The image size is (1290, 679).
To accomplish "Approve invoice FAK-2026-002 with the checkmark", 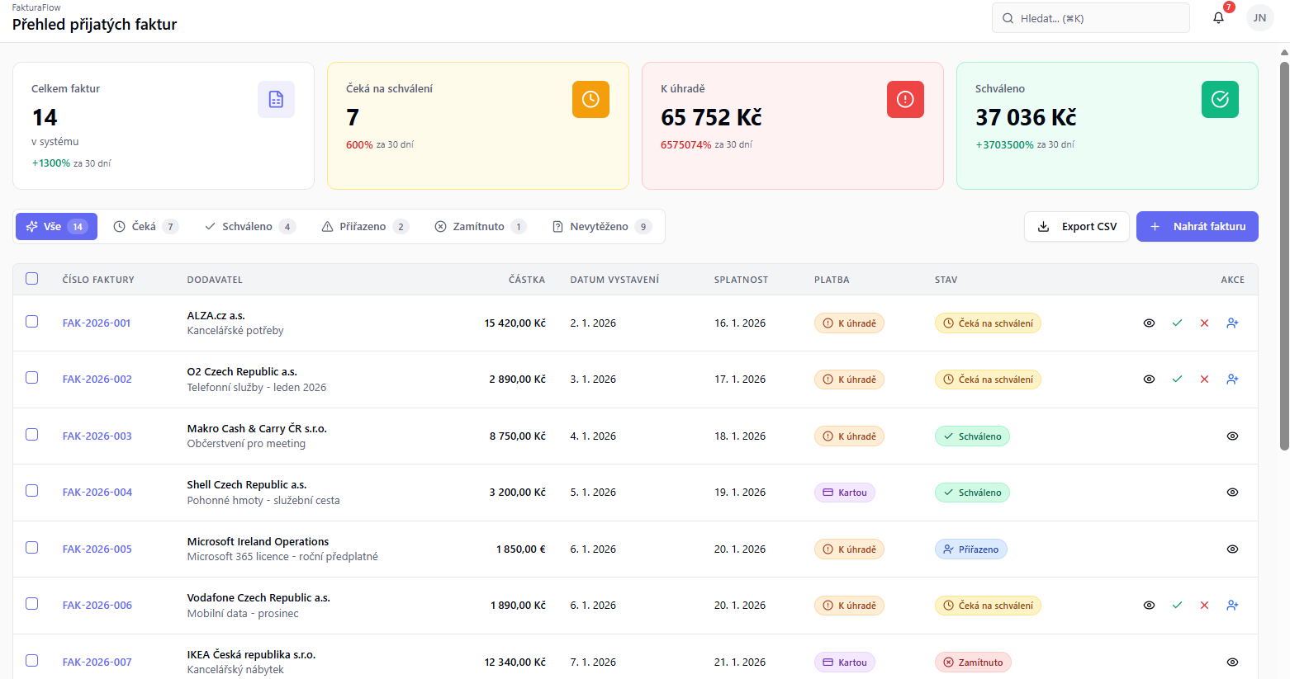I will pos(1177,380).
